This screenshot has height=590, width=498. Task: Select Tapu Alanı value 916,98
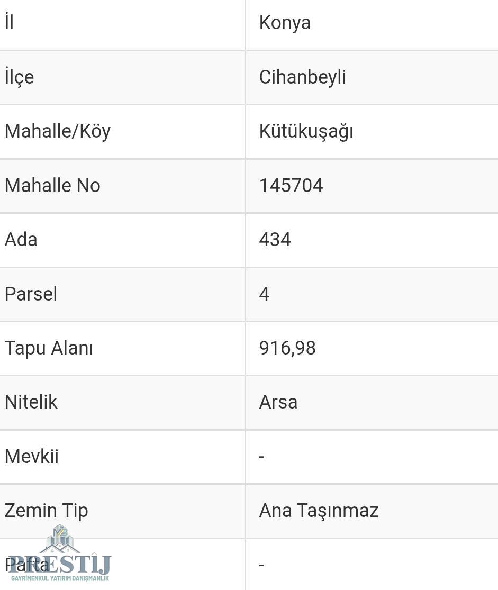pyautogui.click(x=287, y=348)
